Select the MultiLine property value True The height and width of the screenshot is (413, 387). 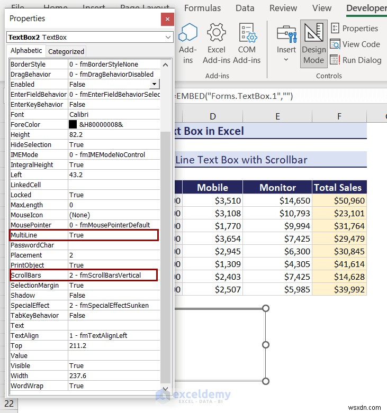click(114, 235)
